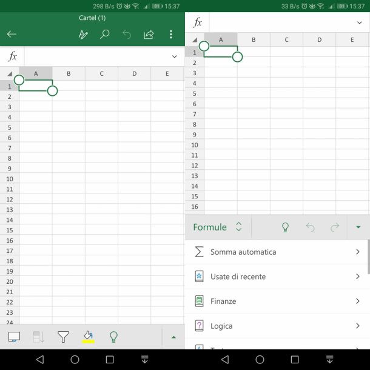The height and width of the screenshot is (370, 370).
Task: Collapse the ribbon with the down triangle in right screen
Action: coord(358,227)
